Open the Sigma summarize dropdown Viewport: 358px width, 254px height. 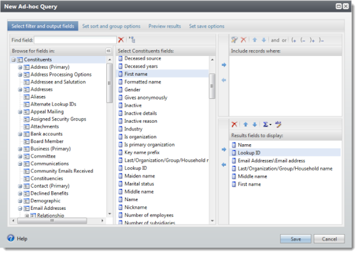pyautogui.click(x=267, y=125)
